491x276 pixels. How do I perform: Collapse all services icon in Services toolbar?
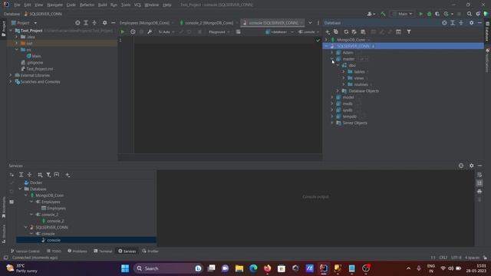click(29, 175)
